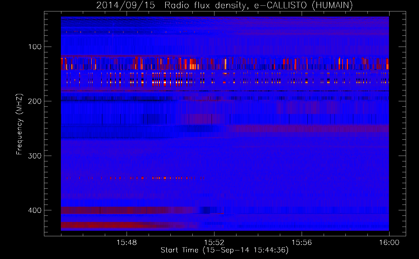Click the 100 frequency tick label
Image resolution: width=419 pixels, height=259 pixels.
point(35,47)
